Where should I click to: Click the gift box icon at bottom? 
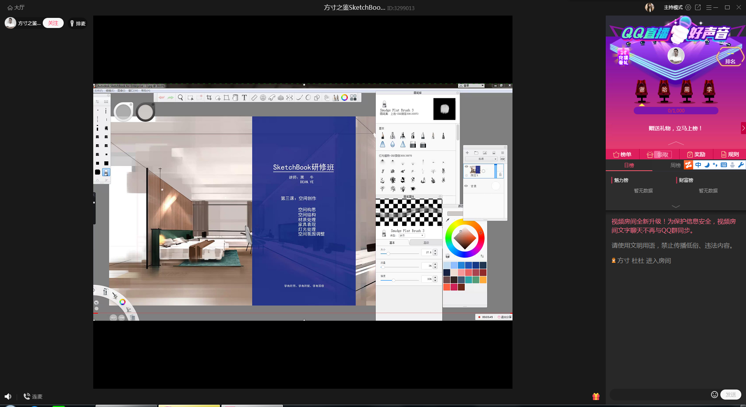pyautogui.click(x=596, y=396)
